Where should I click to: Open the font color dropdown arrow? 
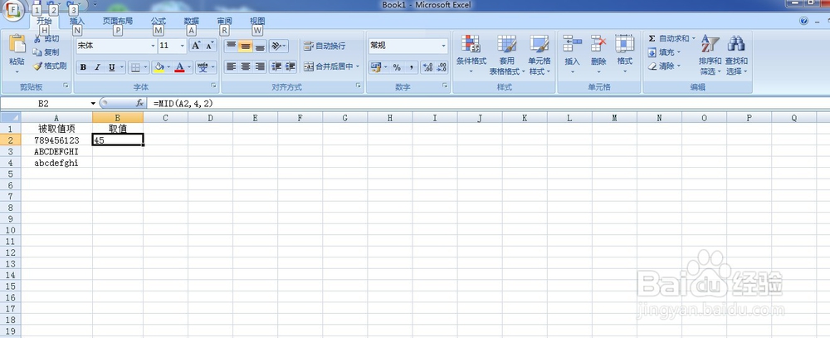(189, 67)
